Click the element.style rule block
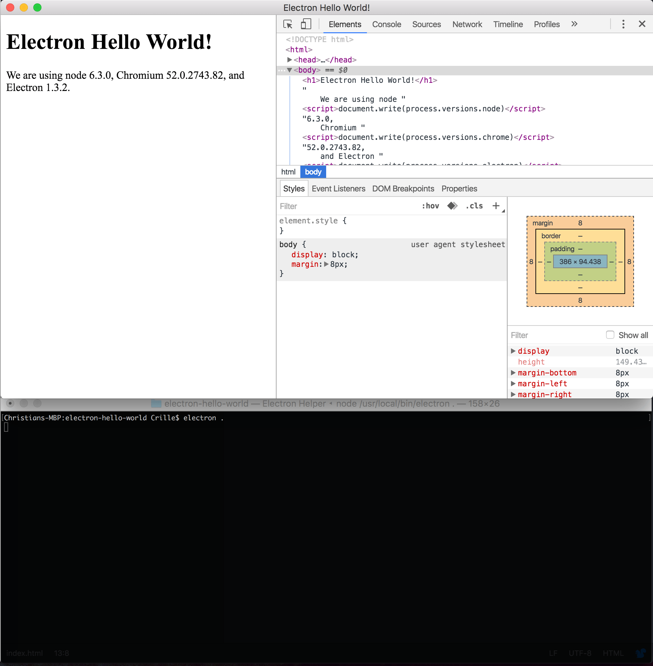This screenshot has height=666, width=653. (x=391, y=226)
